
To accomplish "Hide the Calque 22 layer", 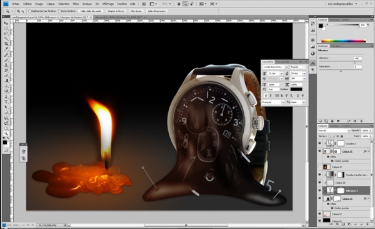I will [320, 214].
